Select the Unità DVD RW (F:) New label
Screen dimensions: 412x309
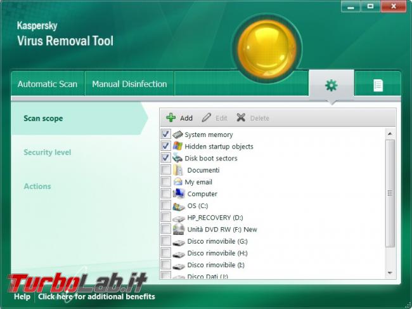tap(222, 229)
